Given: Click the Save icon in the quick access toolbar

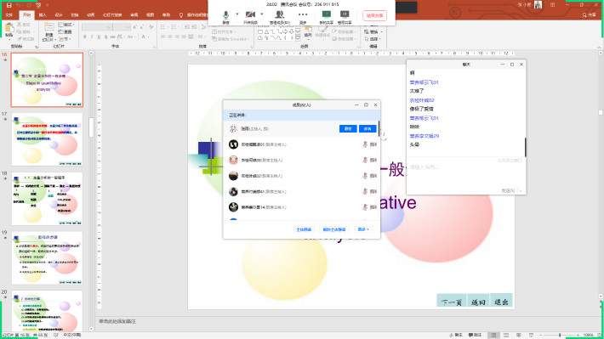Looking at the screenshot, I should tap(9, 5).
